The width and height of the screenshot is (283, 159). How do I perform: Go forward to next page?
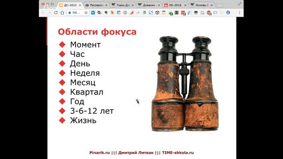[x=49, y=13]
